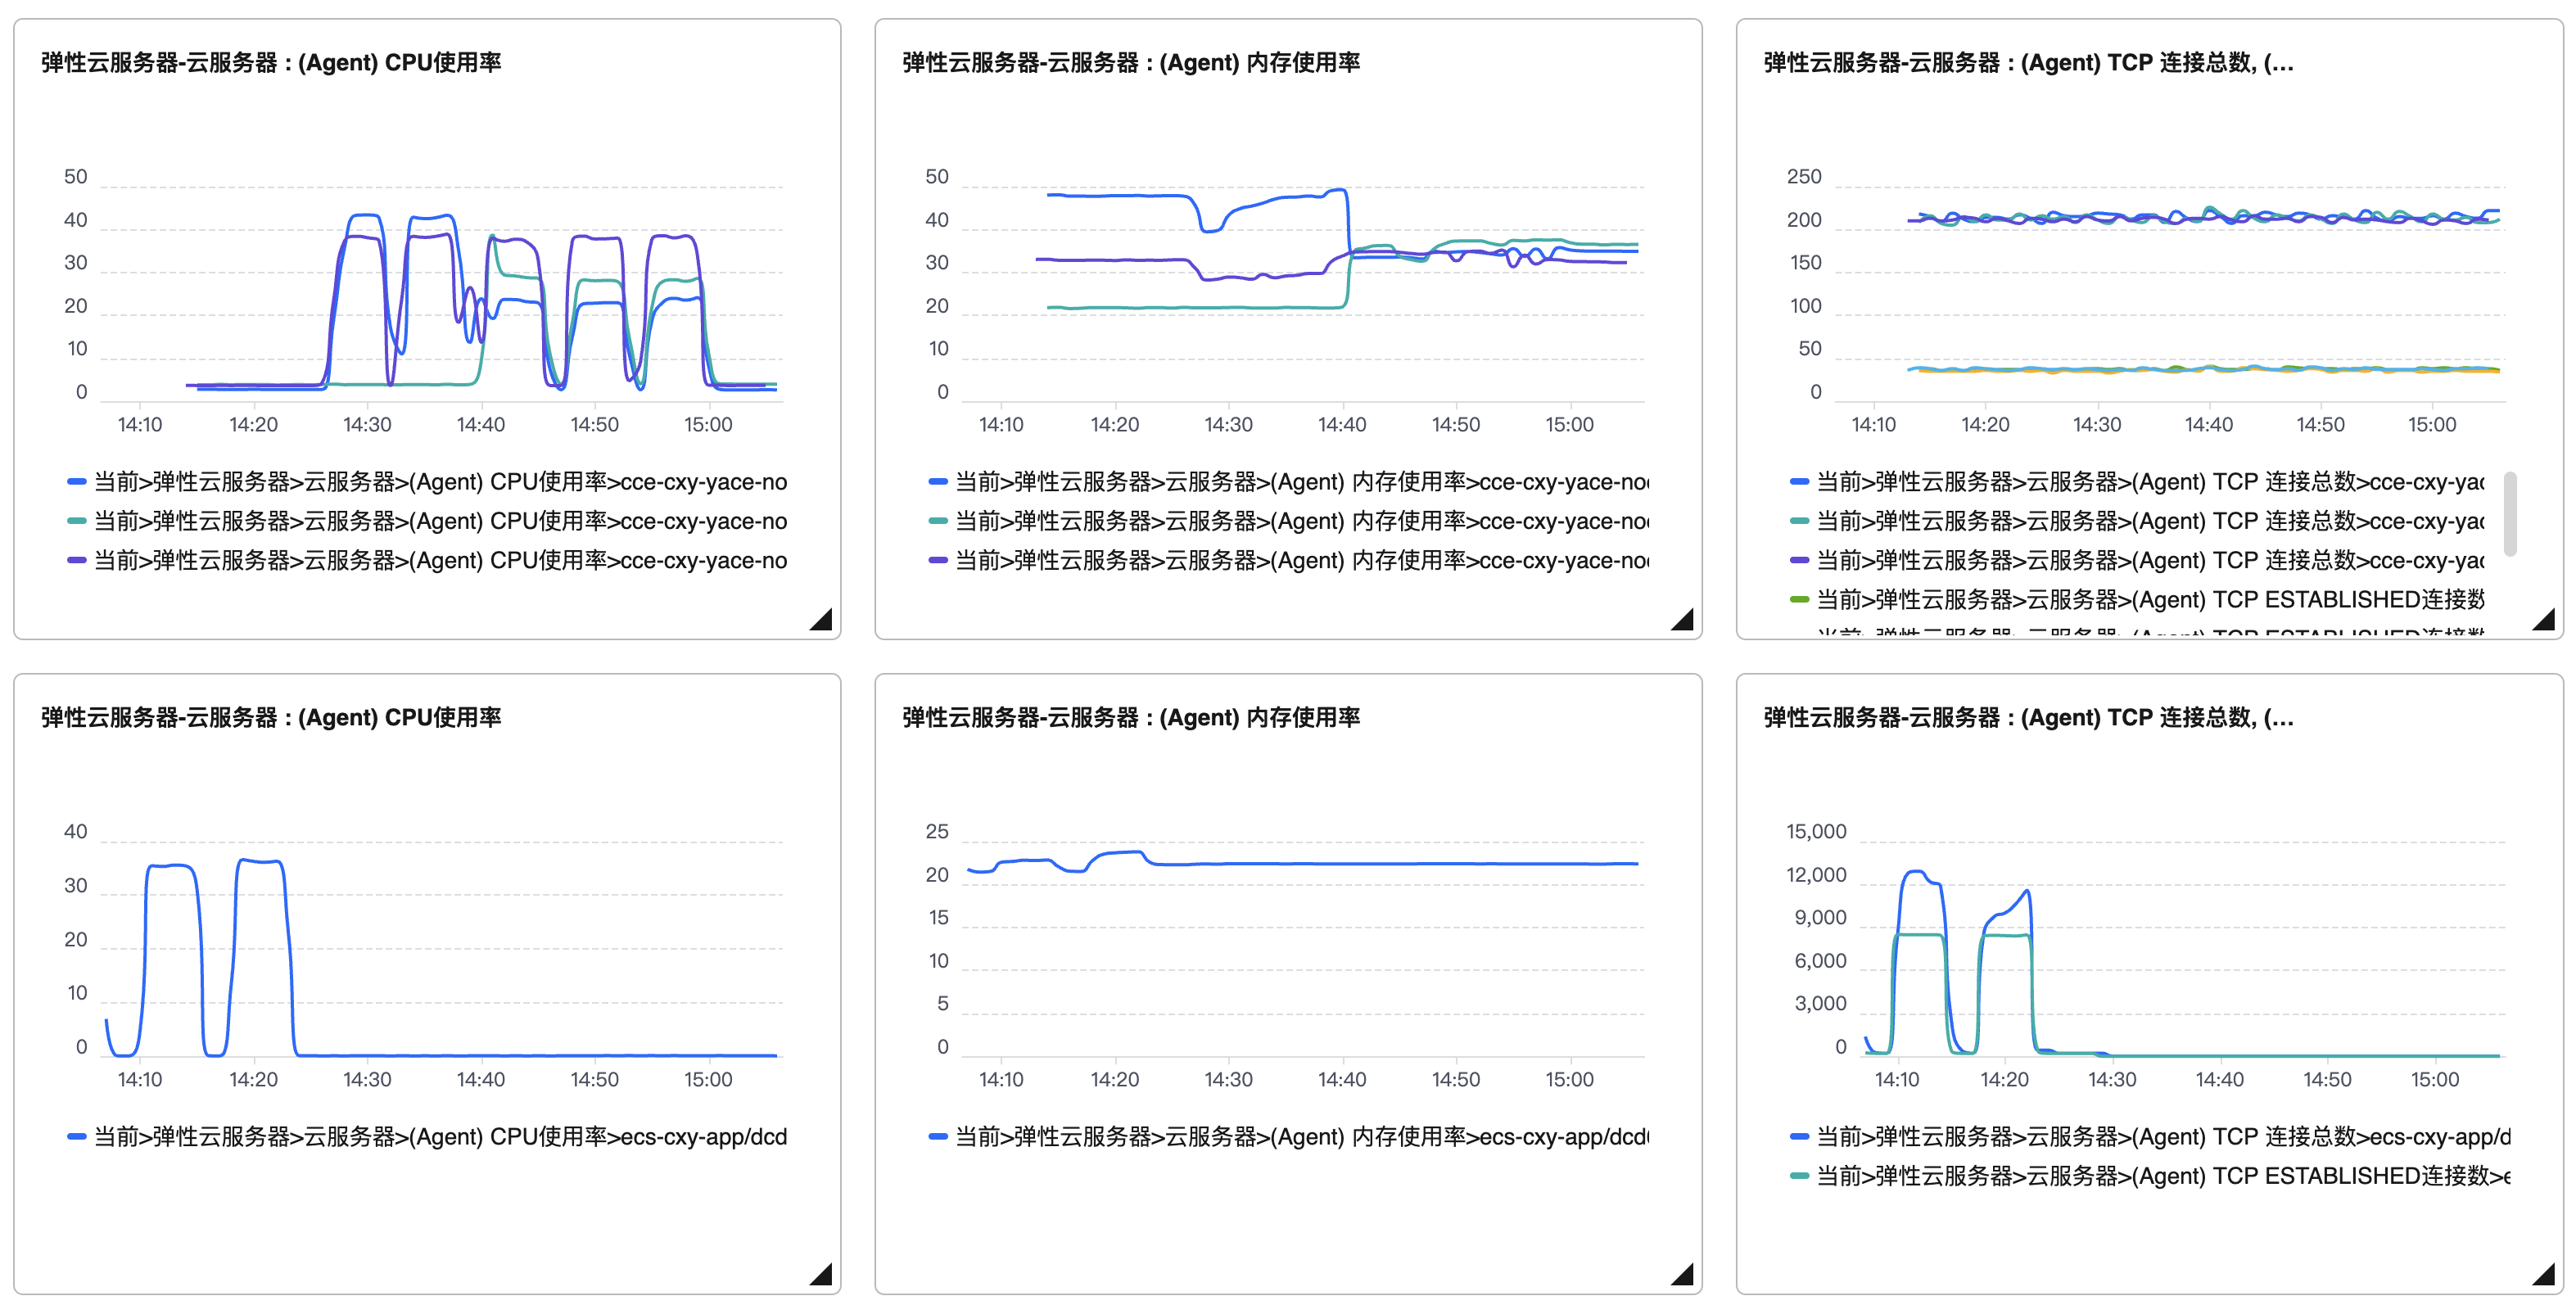Screen dimensions: 2576x1305
Task: Click blue memory legend entry in top-middle panel
Action: 1300,482
